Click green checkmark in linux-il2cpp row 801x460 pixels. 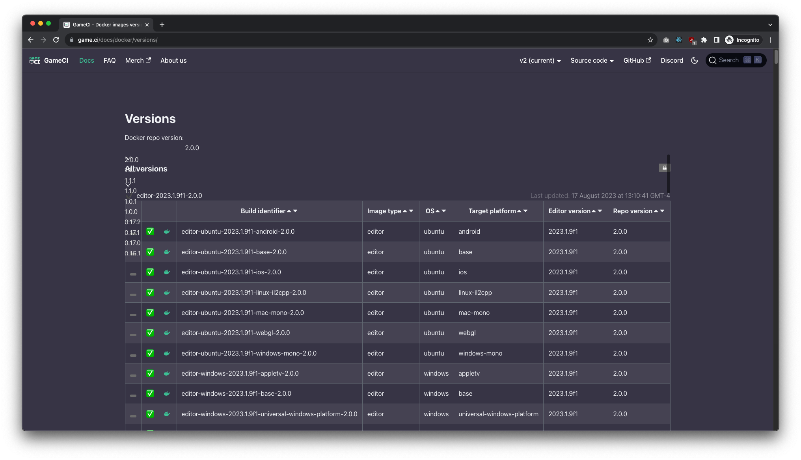[150, 292]
